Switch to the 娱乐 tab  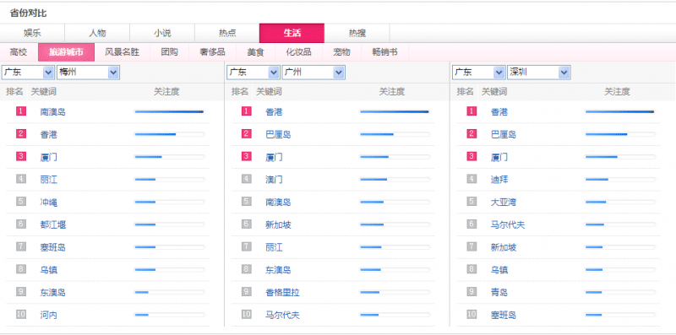(x=32, y=33)
